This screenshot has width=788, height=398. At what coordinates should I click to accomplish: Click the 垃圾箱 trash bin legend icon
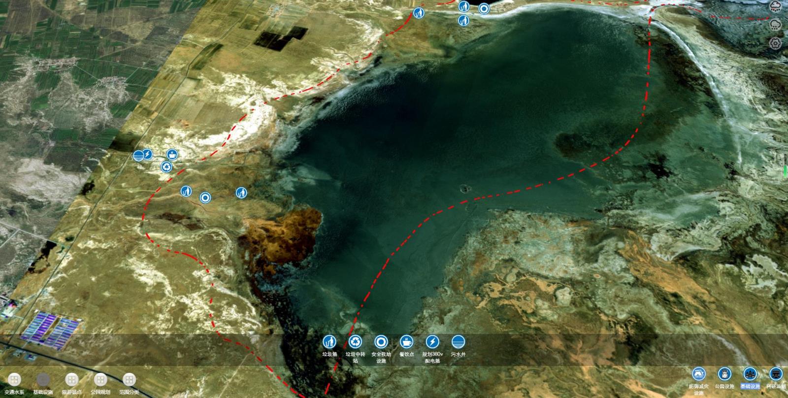[329, 342]
